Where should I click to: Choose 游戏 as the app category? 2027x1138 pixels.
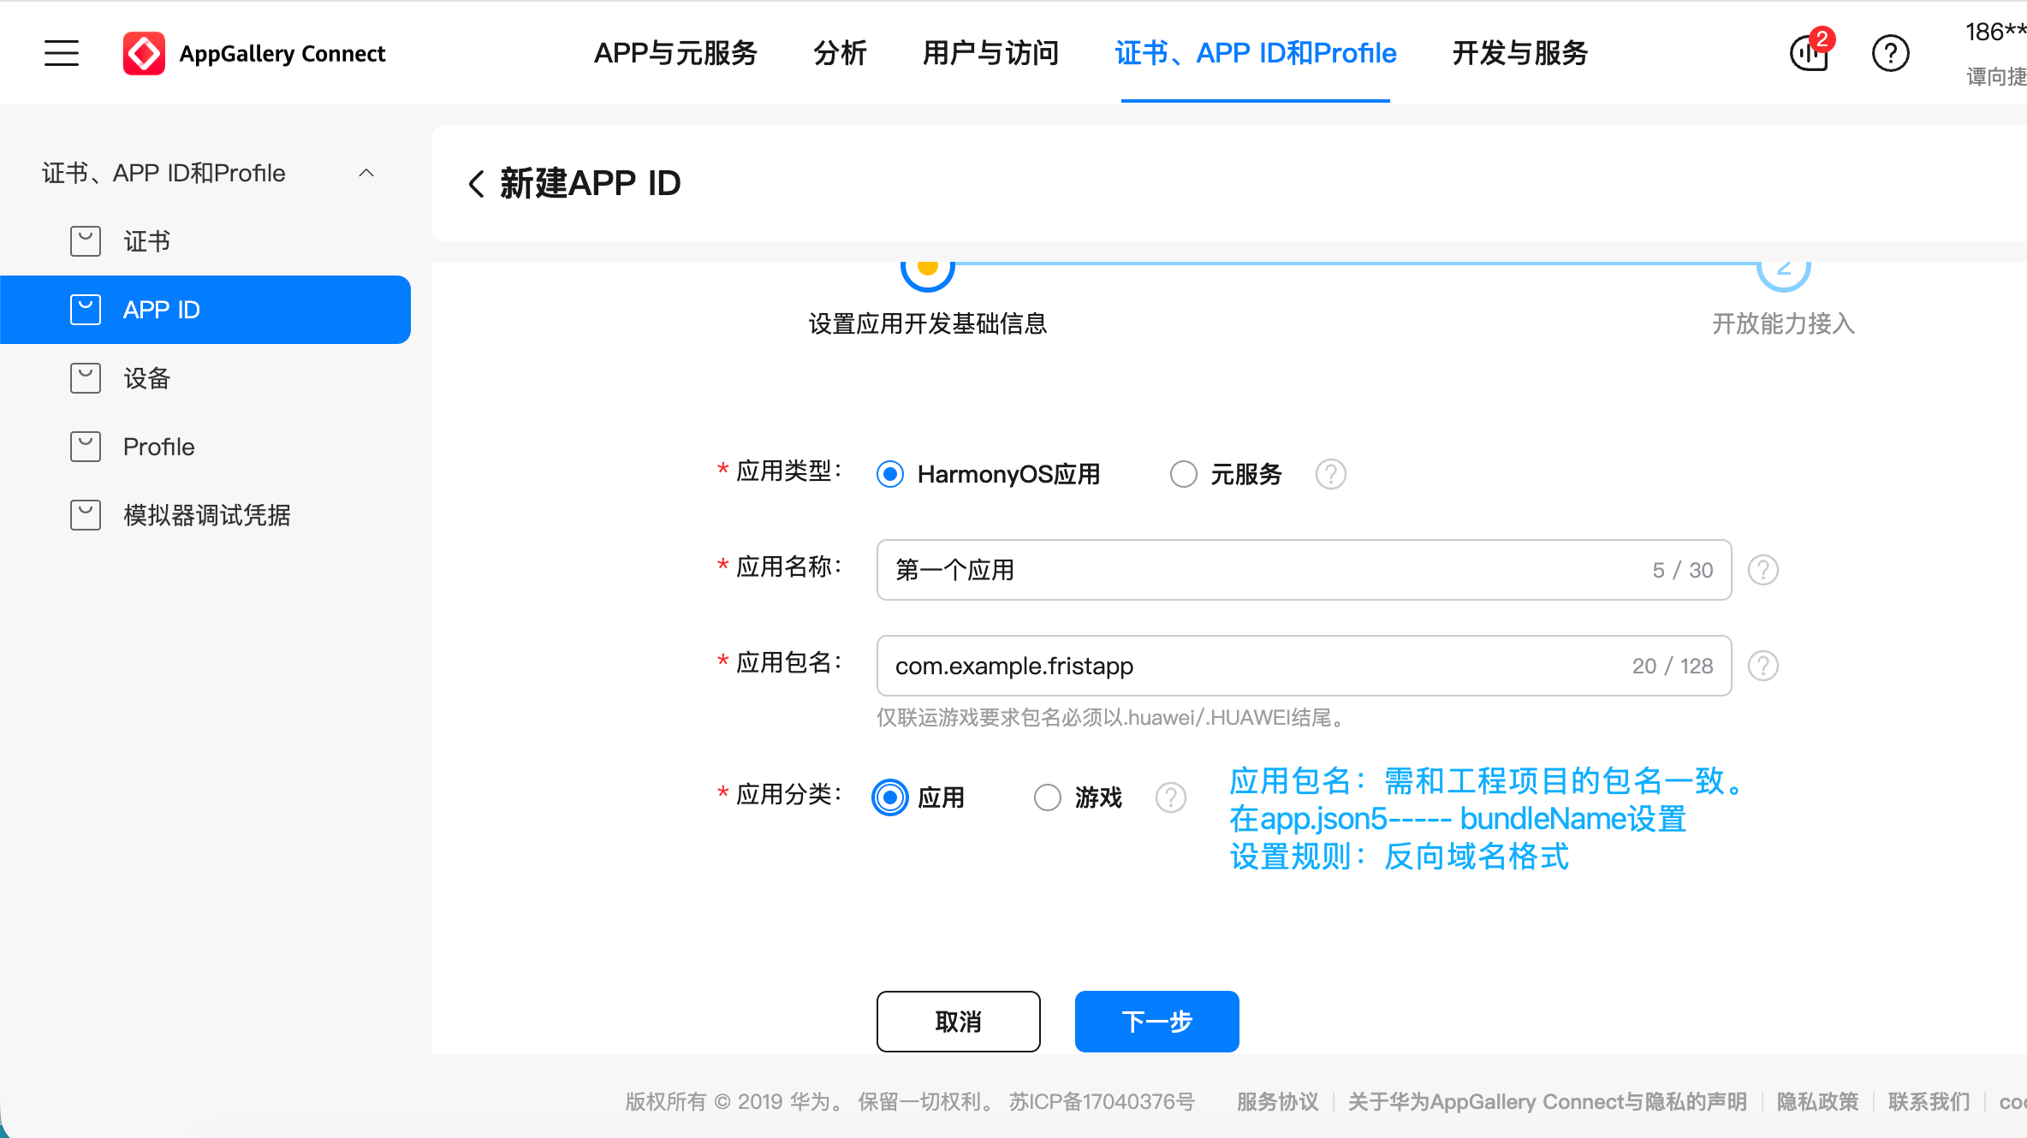click(1047, 797)
